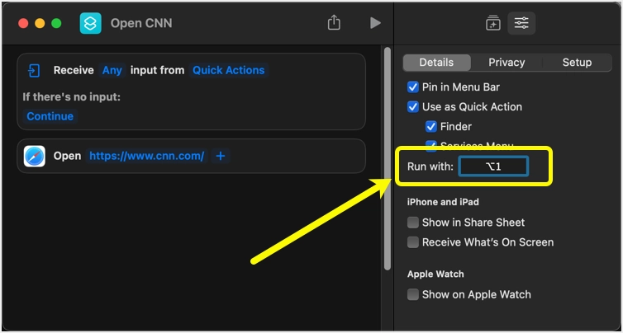Open the Setup tab
Viewport: 623px width, 333px height.
[577, 63]
